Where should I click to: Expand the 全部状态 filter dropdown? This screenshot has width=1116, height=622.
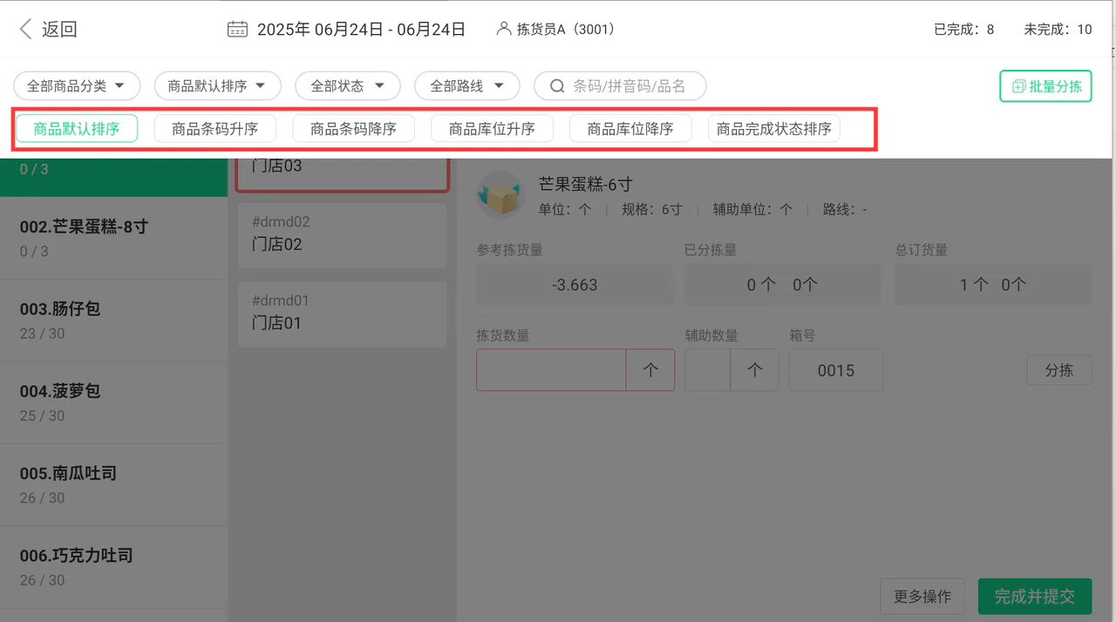point(348,86)
